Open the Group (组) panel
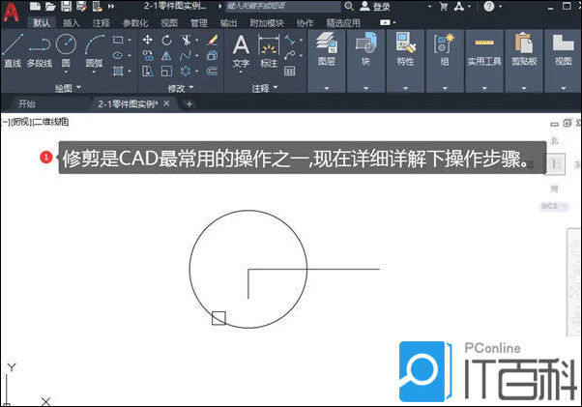The height and width of the screenshot is (407, 582). pos(445,49)
